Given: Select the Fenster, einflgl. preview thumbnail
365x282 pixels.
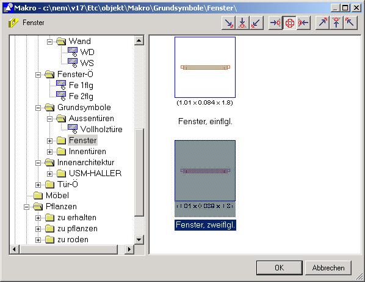Looking at the screenshot, I should (x=205, y=67).
